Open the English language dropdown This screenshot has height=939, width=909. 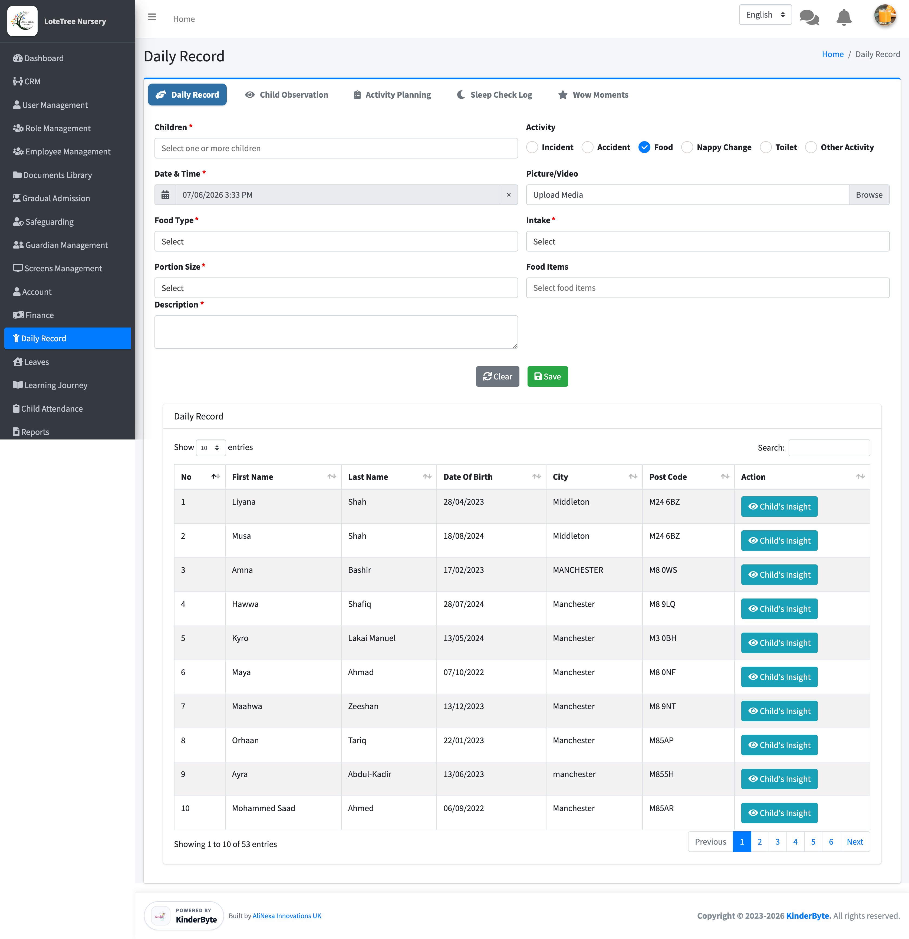tap(765, 15)
